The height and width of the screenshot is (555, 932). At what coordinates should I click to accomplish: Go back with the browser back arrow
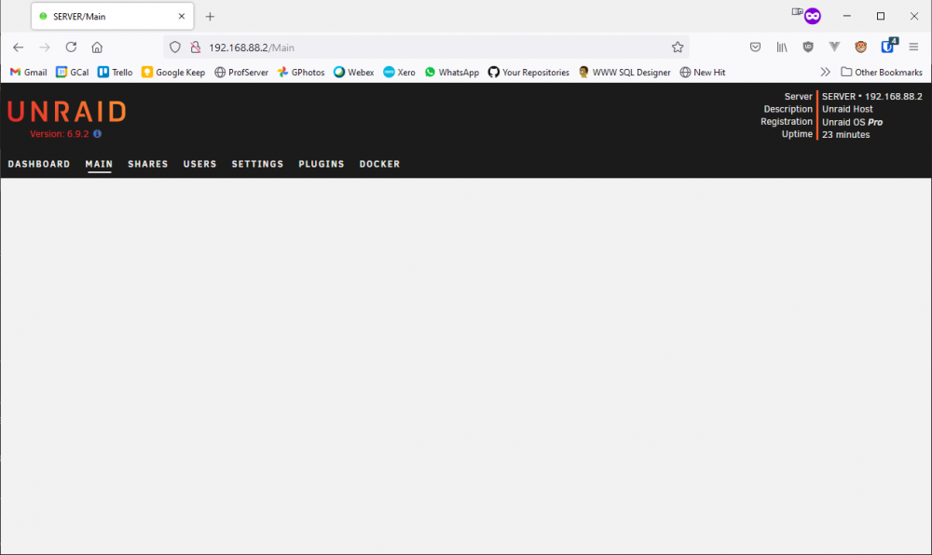(x=19, y=47)
